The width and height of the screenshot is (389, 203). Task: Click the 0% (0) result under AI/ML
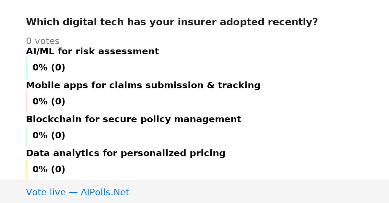pyautogui.click(x=49, y=68)
